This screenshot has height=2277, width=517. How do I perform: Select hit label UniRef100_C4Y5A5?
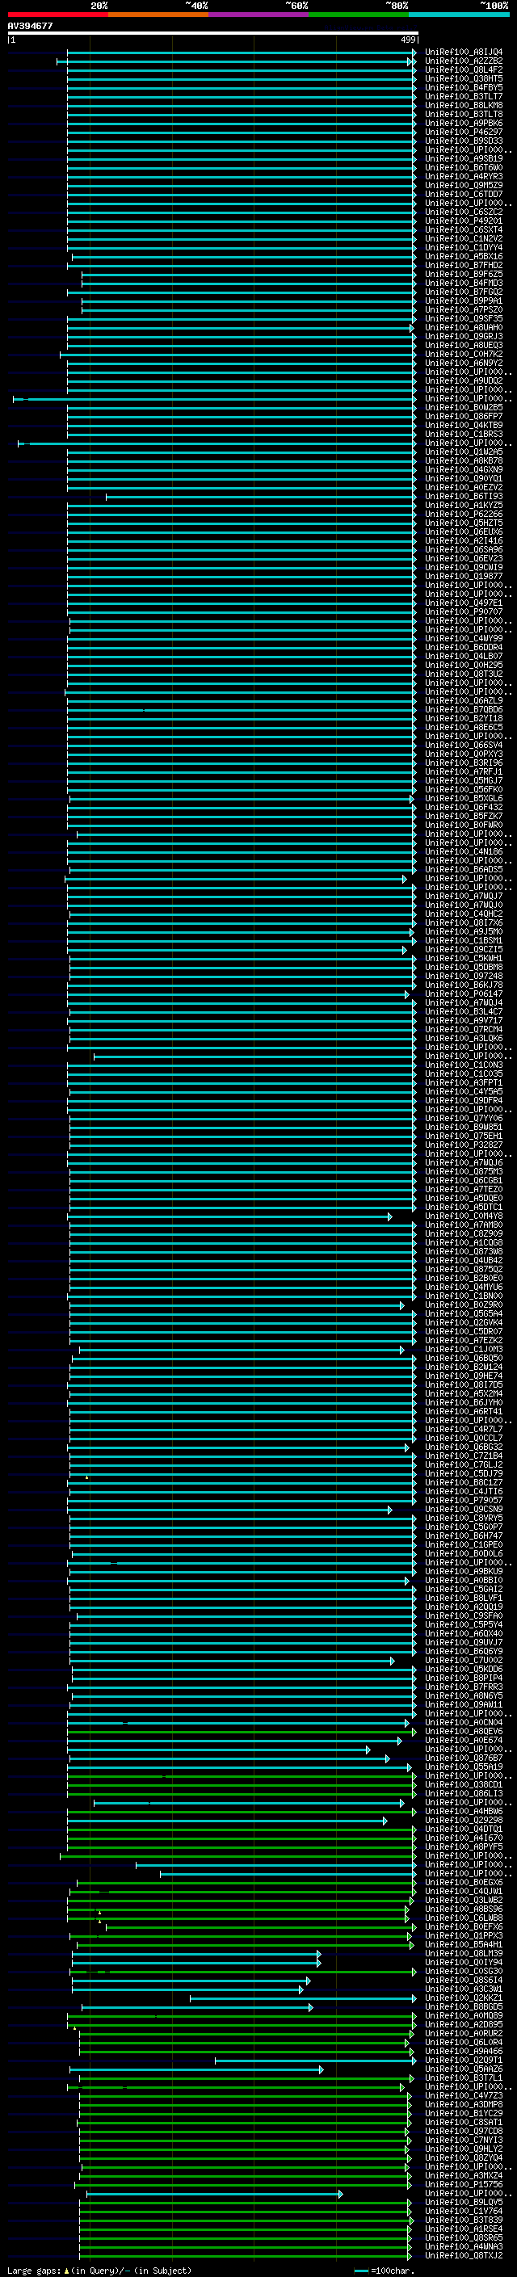coord(463,1092)
